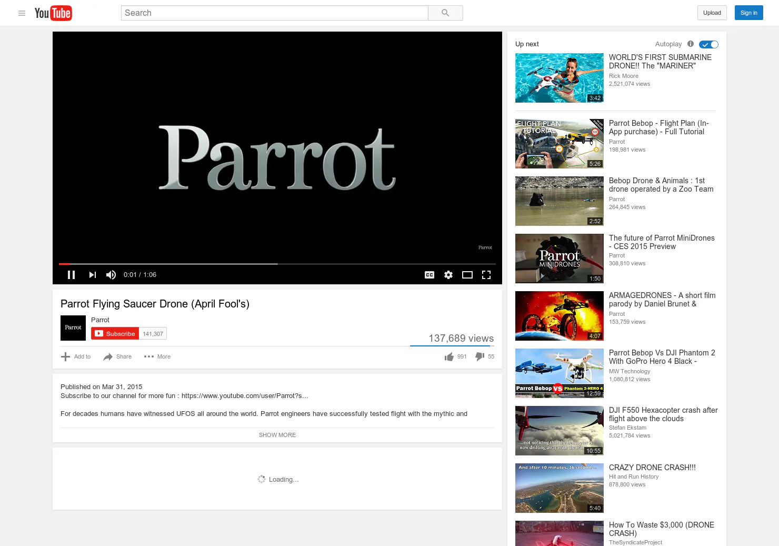Skip to next video
779x546 pixels.
pos(93,275)
